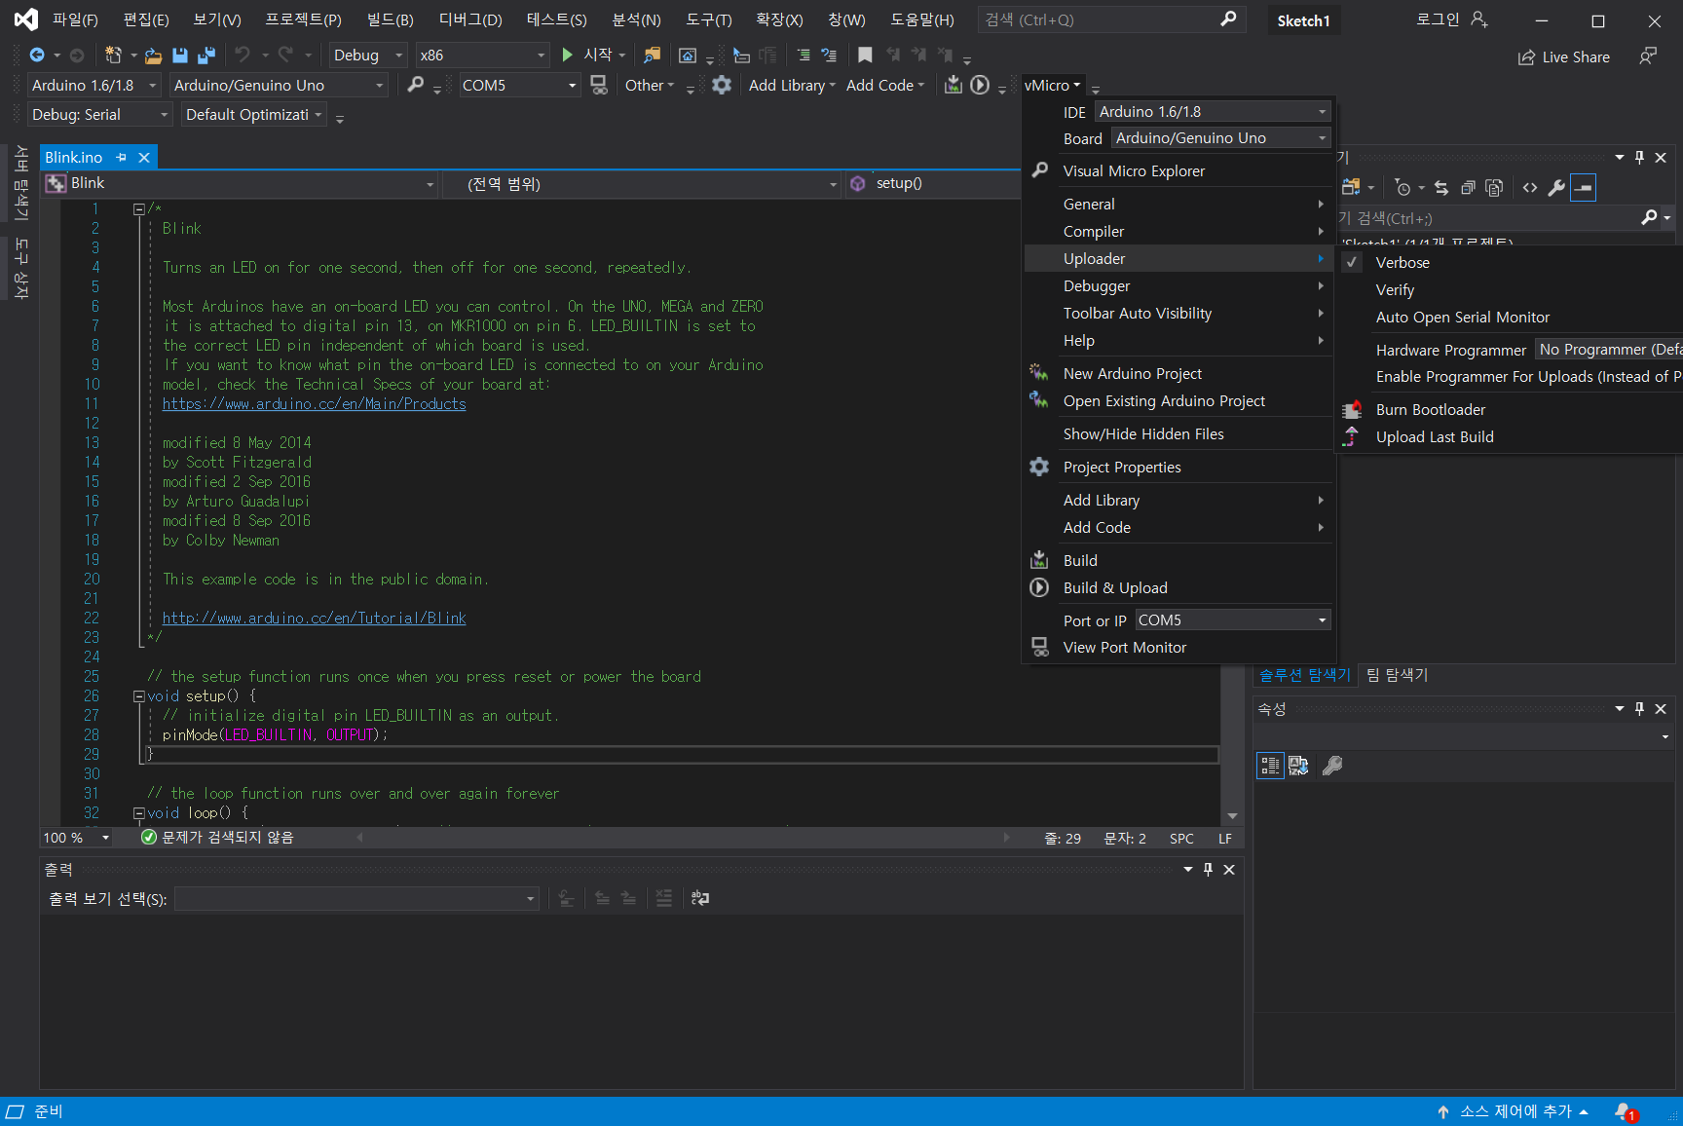Open the 100 % zoom dropdown
Image resolution: width=1683 pixels, height=1126 pixels.
[76, 838]
